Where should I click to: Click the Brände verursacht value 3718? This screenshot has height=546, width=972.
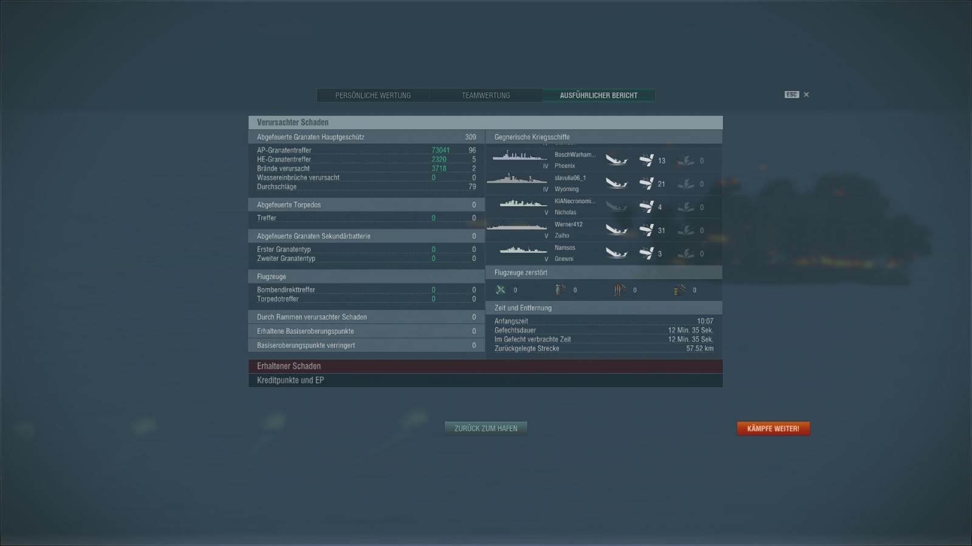[x=439, y=169]
